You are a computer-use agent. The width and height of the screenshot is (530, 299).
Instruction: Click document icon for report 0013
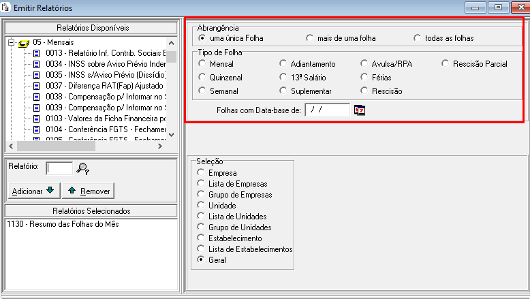(x=37, y=53)
